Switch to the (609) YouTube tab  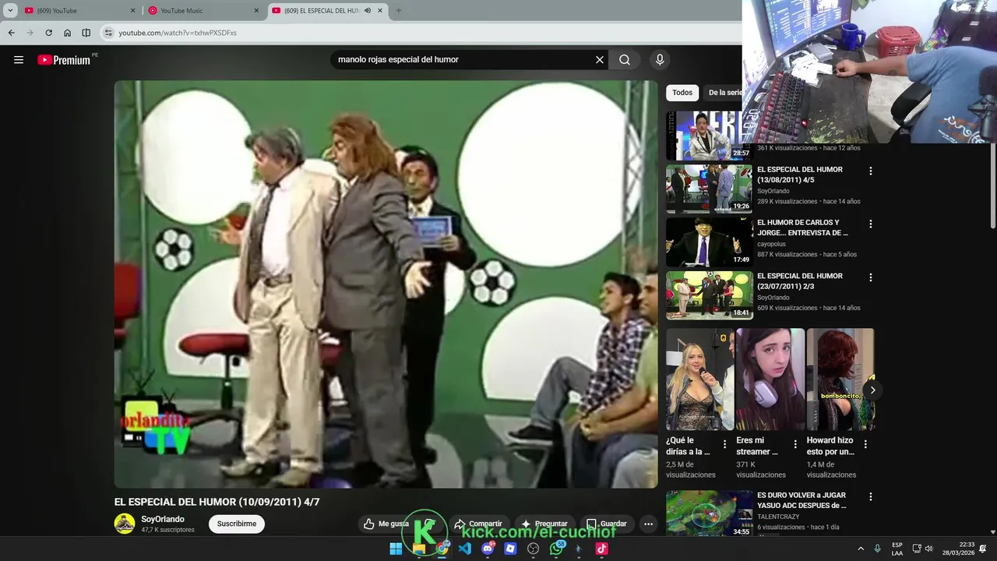[80, 11]
